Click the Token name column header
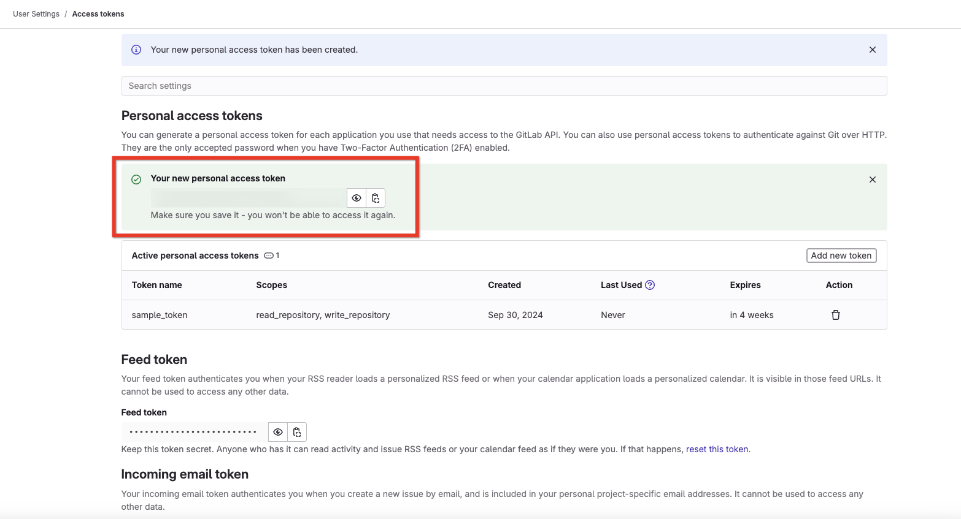Viewport: 961px width, 519px height. pos(156,285)
